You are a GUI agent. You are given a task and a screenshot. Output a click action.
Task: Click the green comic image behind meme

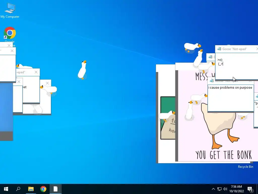(168, 118)
